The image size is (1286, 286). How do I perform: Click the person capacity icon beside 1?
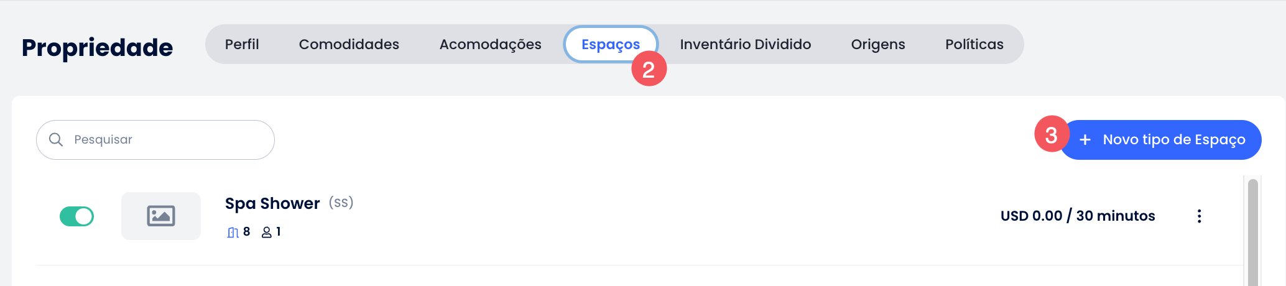pyautogui.click(x=266, y=233)
